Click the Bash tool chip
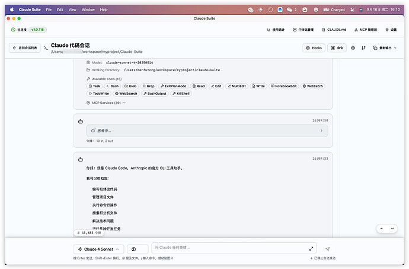The height and width of the screenshot is (269, 409). click(x=113, y=86)
